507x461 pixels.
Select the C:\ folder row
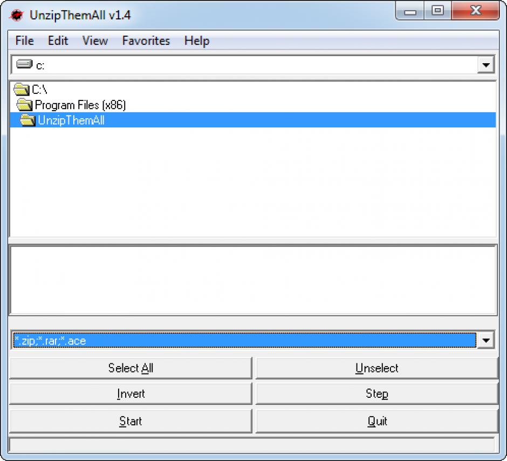click(253, 90)
